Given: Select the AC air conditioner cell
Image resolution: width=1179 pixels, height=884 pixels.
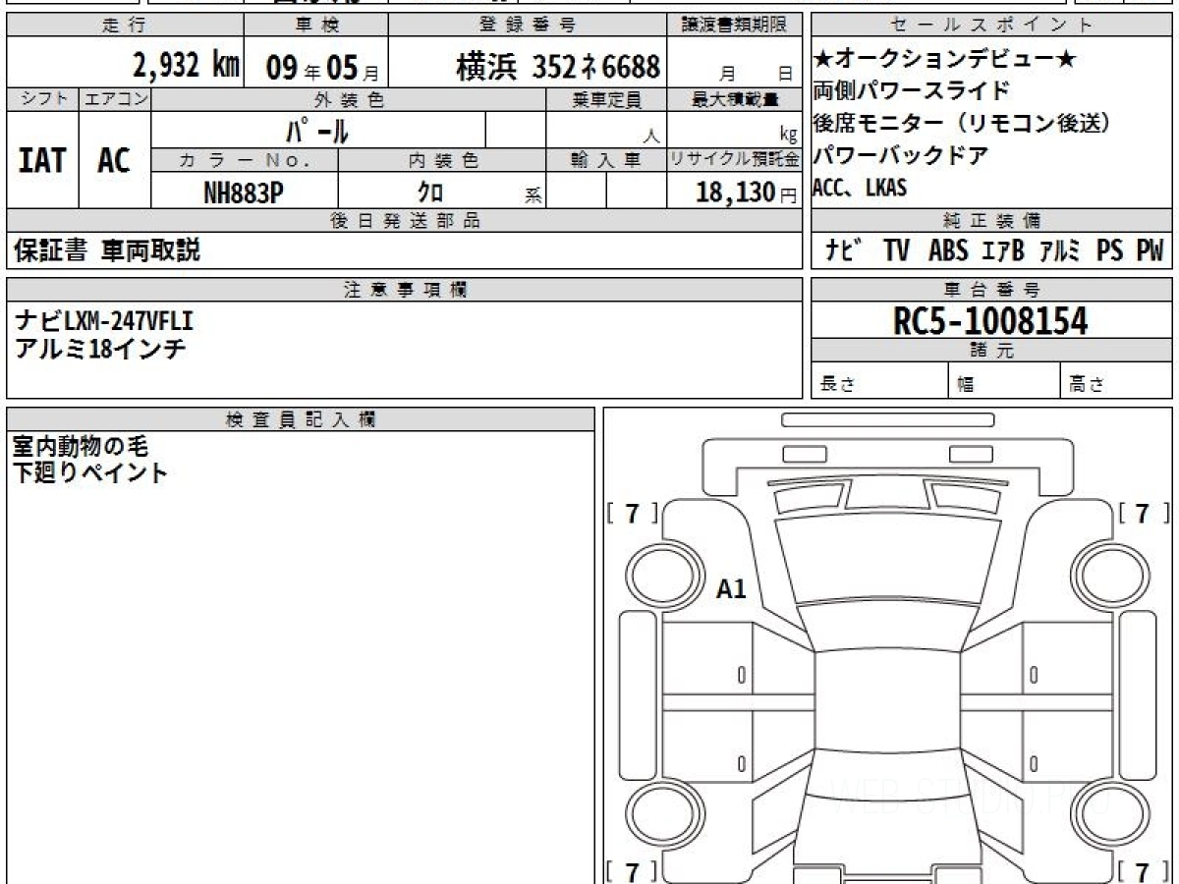Looking at the screenshot, I should (x=114, y=161).
